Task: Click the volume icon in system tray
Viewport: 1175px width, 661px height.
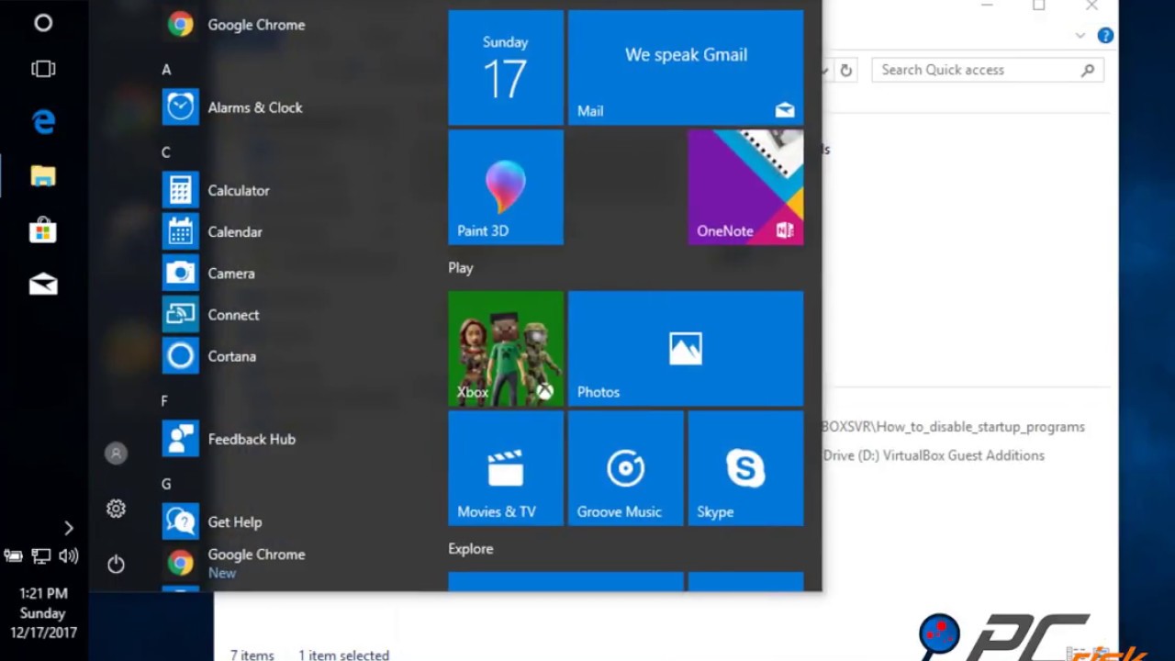Action: pyautogui.click(x=69, y=555)
